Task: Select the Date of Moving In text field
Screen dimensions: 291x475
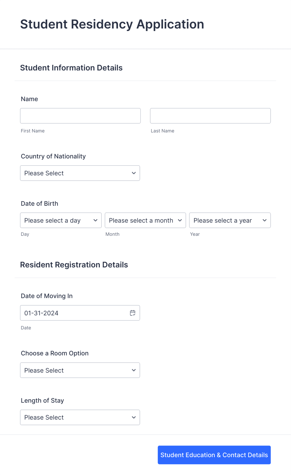Action: [72, 313]
